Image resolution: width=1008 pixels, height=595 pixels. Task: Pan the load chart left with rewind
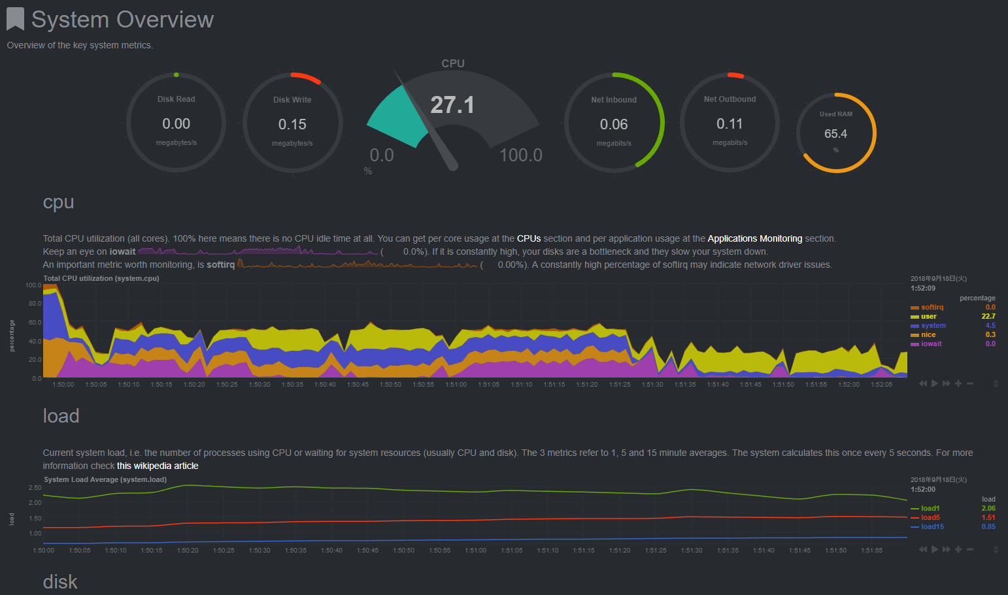[x=923, y=549]
